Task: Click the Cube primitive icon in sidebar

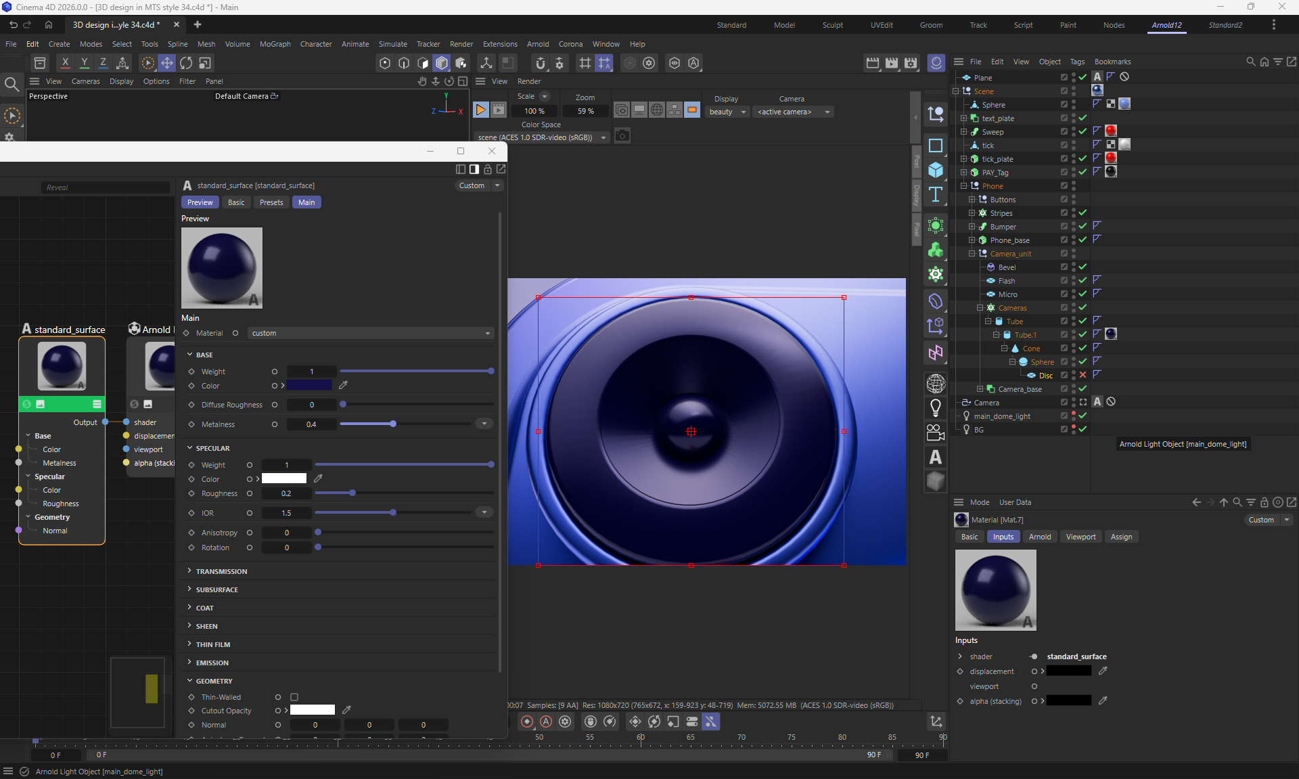Action: [x=936, y=170]
